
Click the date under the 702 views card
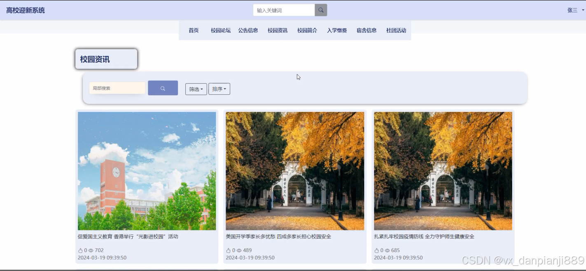pyautogui.click(x=102, y=258)
